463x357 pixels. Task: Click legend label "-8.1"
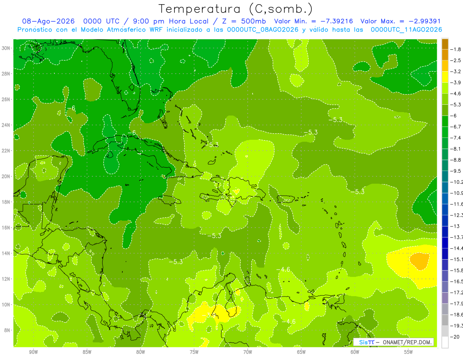click(x=456, y=149)
